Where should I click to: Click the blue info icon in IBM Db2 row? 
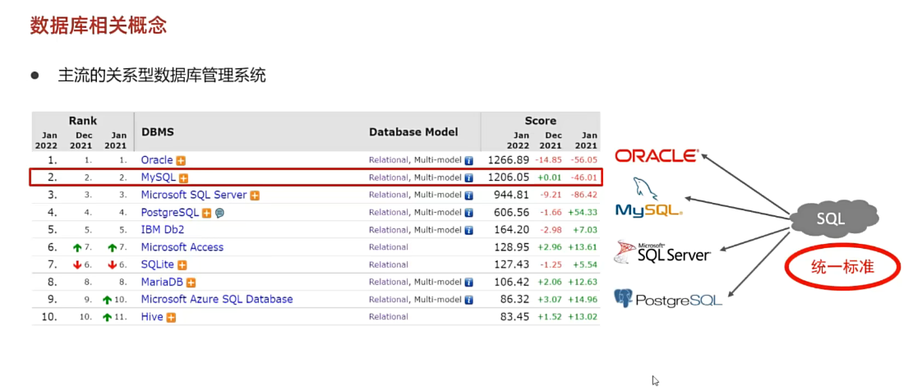pos(469,230)
